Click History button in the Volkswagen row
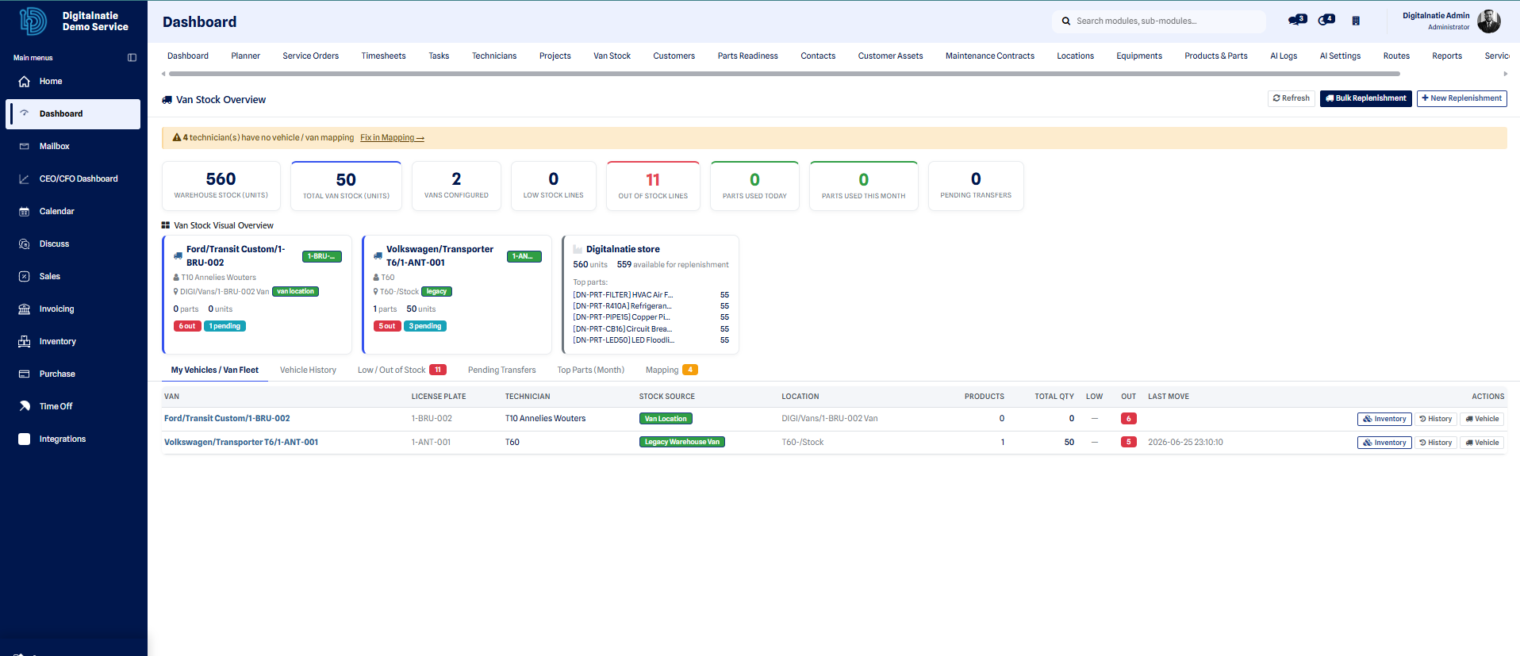The image size is (1520, 656). pyautogui.click(x=1436, y=443)
